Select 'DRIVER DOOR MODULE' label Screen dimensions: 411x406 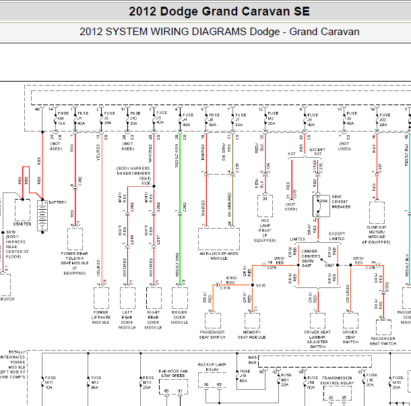point(179,317)
